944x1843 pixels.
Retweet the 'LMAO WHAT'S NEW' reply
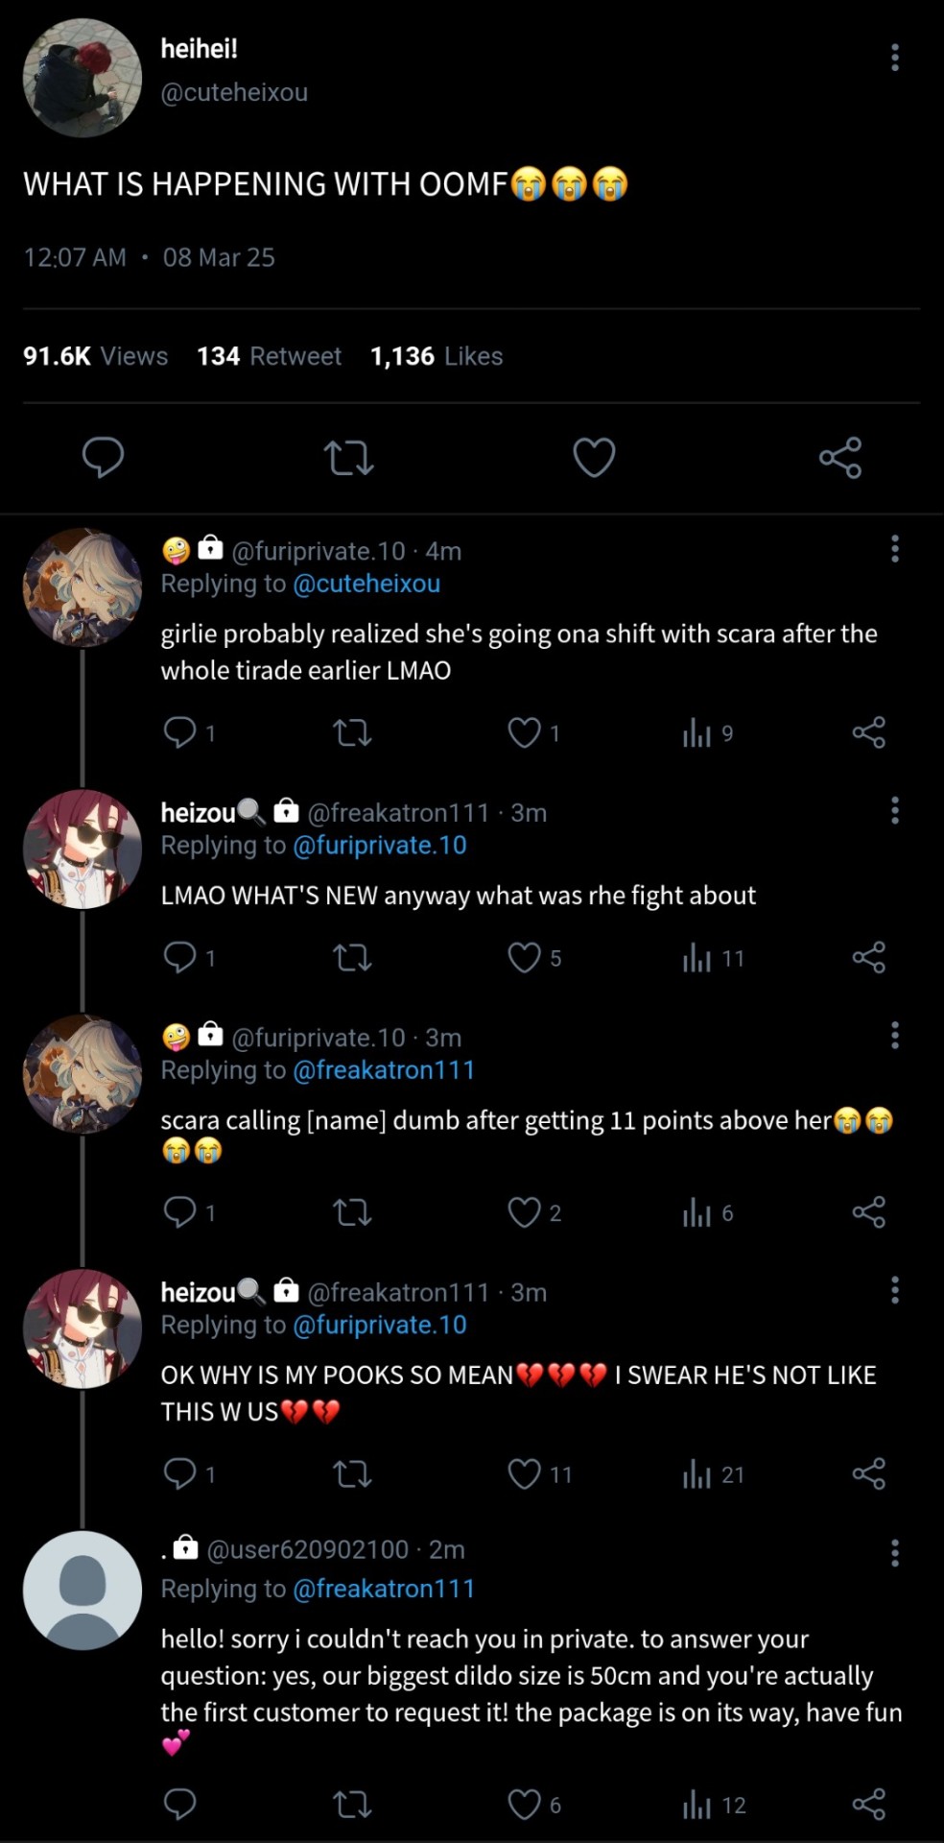point(352,958)
